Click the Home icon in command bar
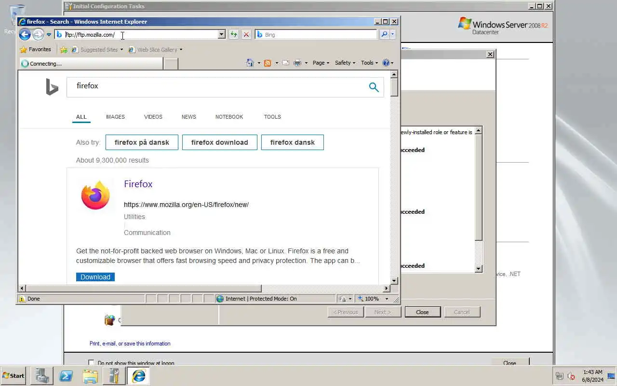 pyautogui.click(x=250, y=63)
